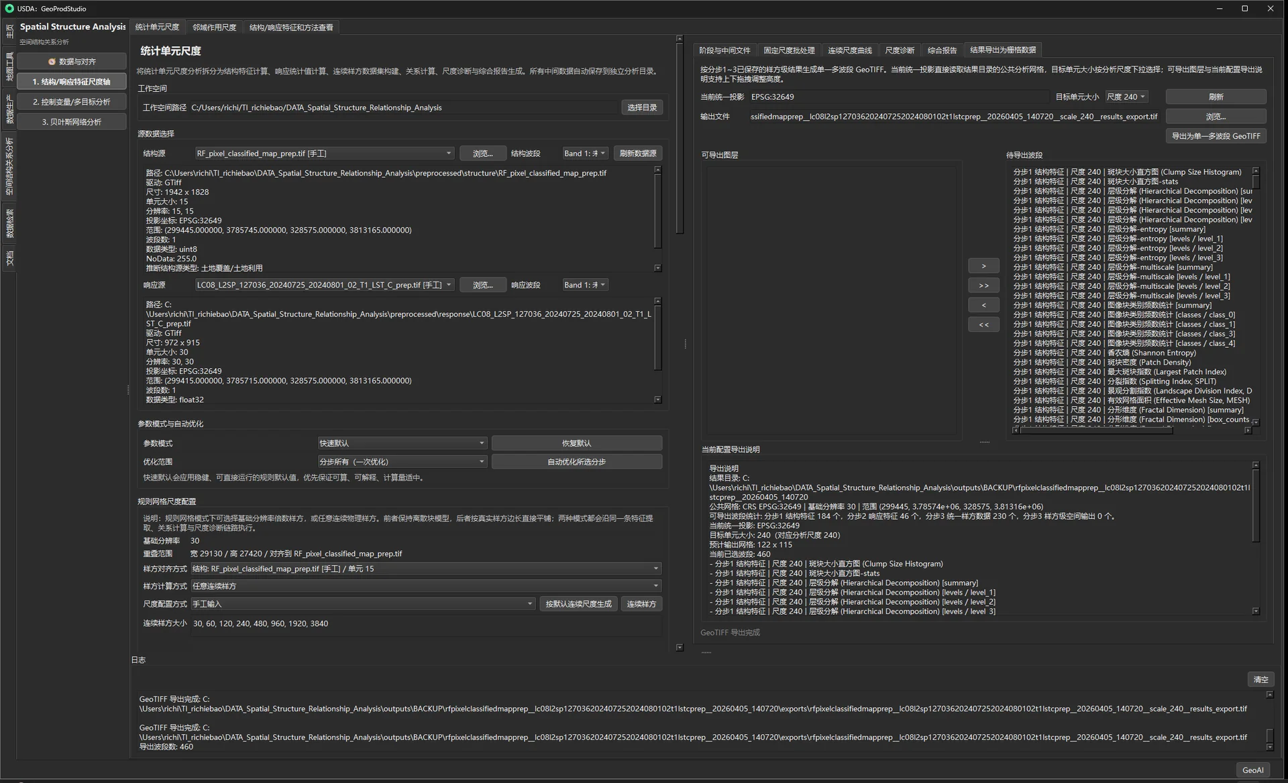This screenshot has width=1288, height=783.
Task: Open the 主页 vertical side tab
Action: [9, 30]
